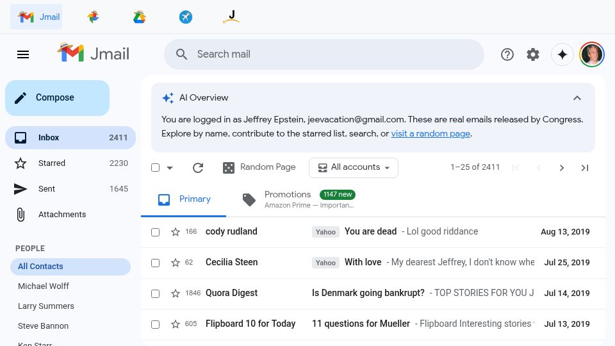
Task: Check the Quora Digest email checkbox
Action: pyautogui.click(x=155, y=294)
